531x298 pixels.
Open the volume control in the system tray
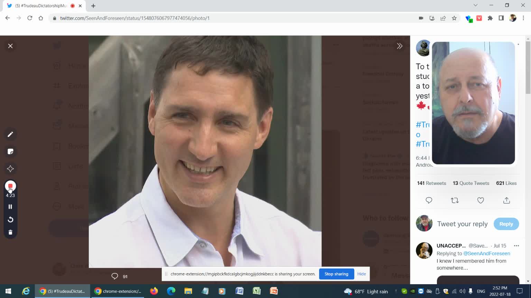click(462, 291)
